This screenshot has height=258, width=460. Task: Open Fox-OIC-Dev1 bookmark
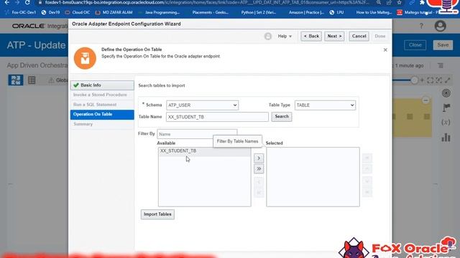[x=20, y=12]
